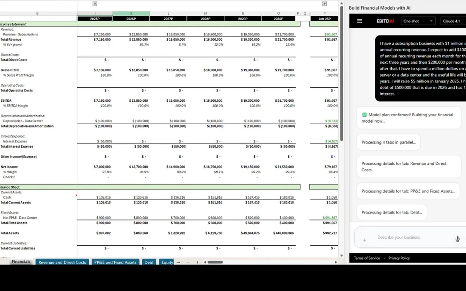
Task: Add a new sheet with plus icon
Action: point(188,262)
